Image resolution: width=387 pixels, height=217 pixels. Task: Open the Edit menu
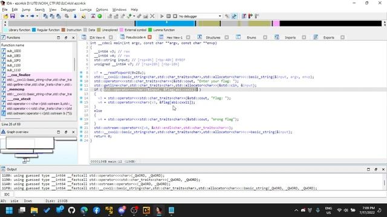point(15,10)
